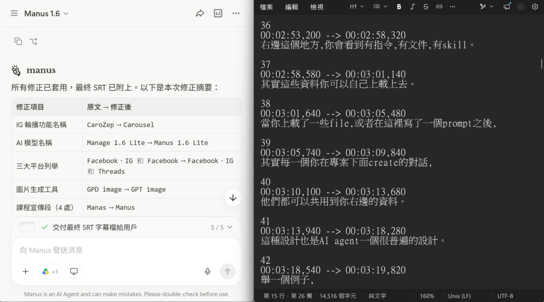Open the H1 heading dropdown

356,6
